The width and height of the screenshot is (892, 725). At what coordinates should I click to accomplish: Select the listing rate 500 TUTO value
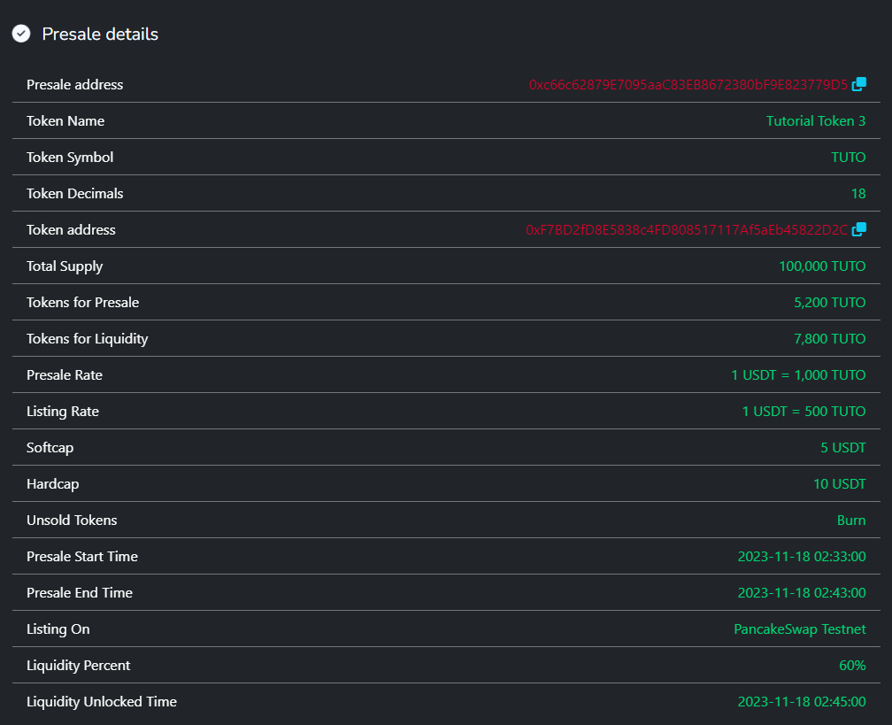click(804, 412)
